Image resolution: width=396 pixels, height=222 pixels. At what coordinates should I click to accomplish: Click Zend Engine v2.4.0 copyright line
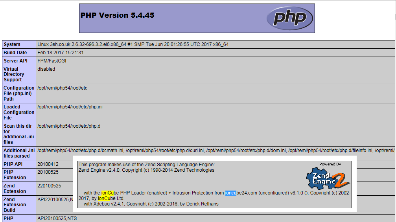(x=146, y=170)
